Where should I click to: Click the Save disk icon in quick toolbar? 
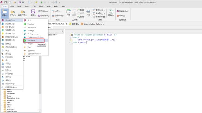[x=20, y=2]
